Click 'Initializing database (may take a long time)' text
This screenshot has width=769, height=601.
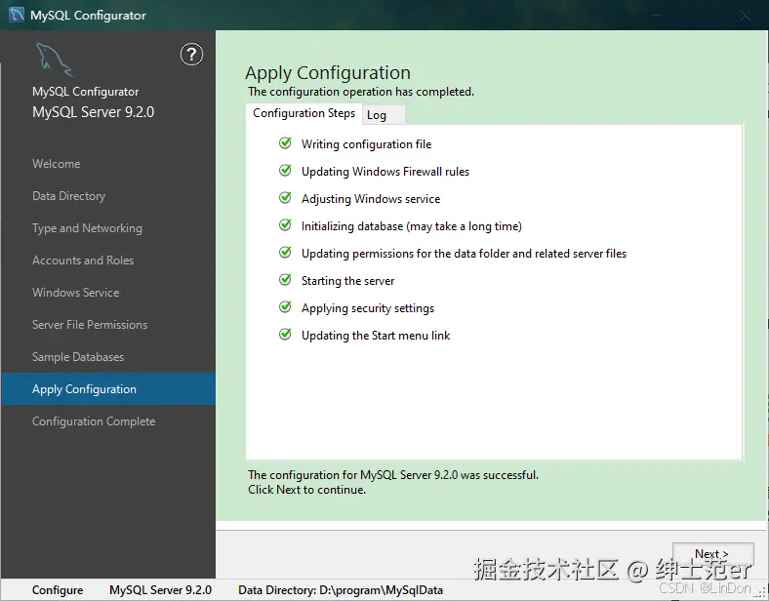pyautogui.click(x=412, y=226)
